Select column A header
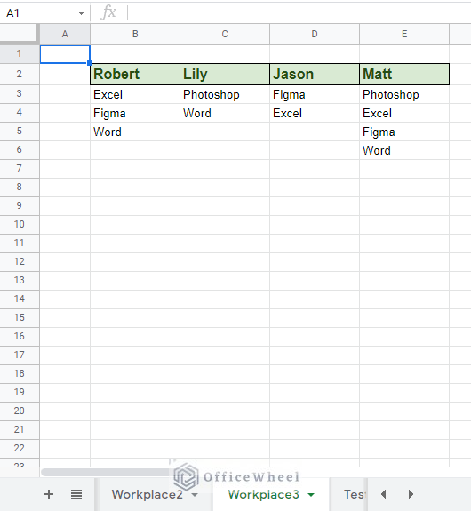The width and height of the screenshot is (471, 511). click(x=65, y=34)
